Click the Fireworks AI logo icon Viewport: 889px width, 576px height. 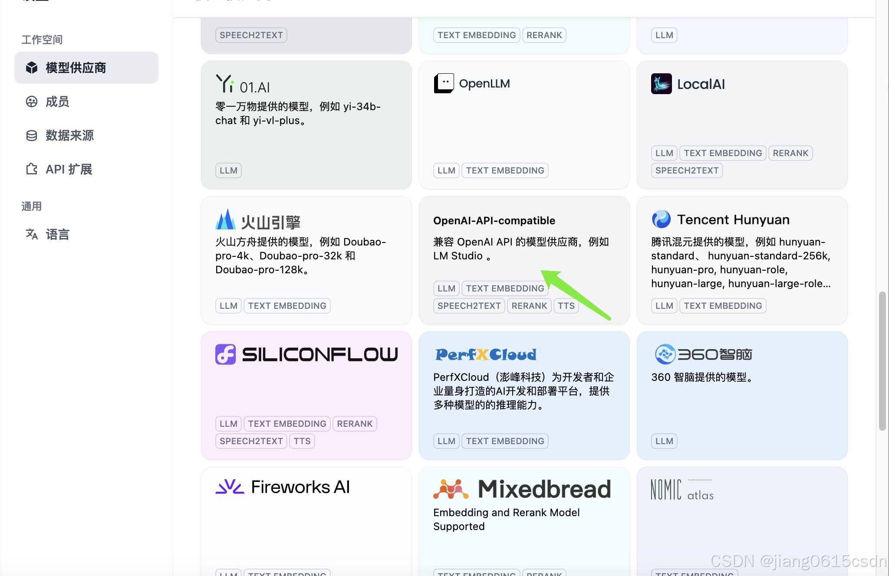point(230,487)
